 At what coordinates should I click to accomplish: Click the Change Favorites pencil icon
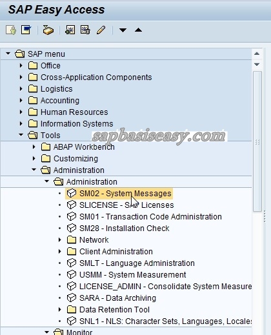click(101, 30)
